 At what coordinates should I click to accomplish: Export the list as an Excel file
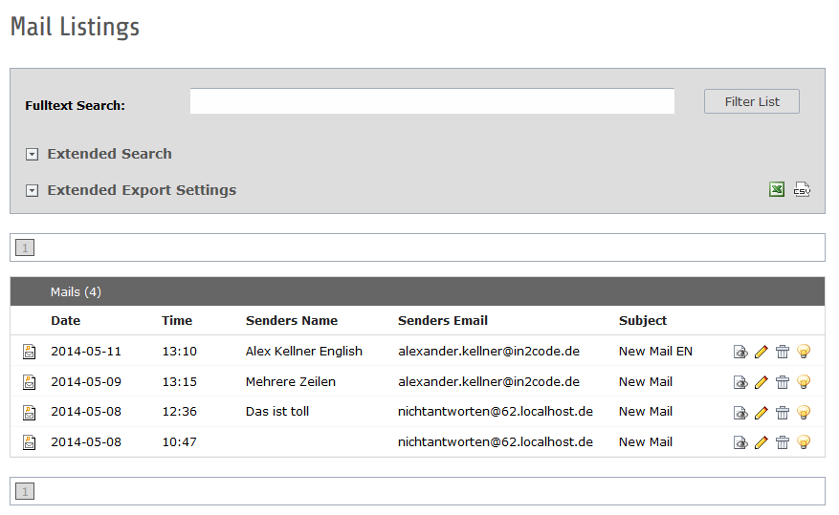click(x=777, y=190)
